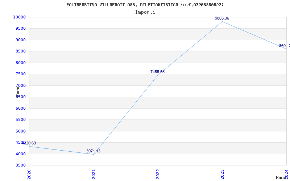Click the 6000 y-axis tick label

point(21,108)
